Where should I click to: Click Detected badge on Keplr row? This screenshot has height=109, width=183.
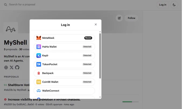click(87, 56)
